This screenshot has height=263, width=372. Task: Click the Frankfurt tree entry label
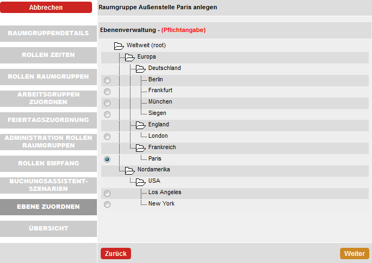(160, 90)
